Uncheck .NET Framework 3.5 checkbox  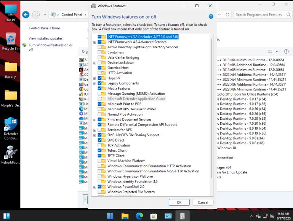[99, 37]
